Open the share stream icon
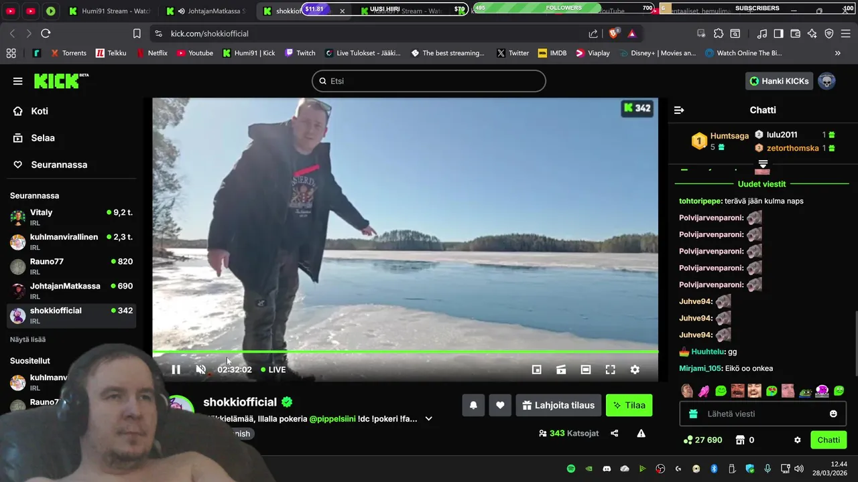Screen dimensions: 858x482 coord(615,433)
